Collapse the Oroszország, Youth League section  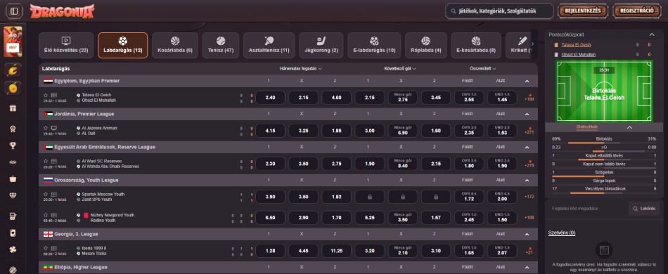527,181
